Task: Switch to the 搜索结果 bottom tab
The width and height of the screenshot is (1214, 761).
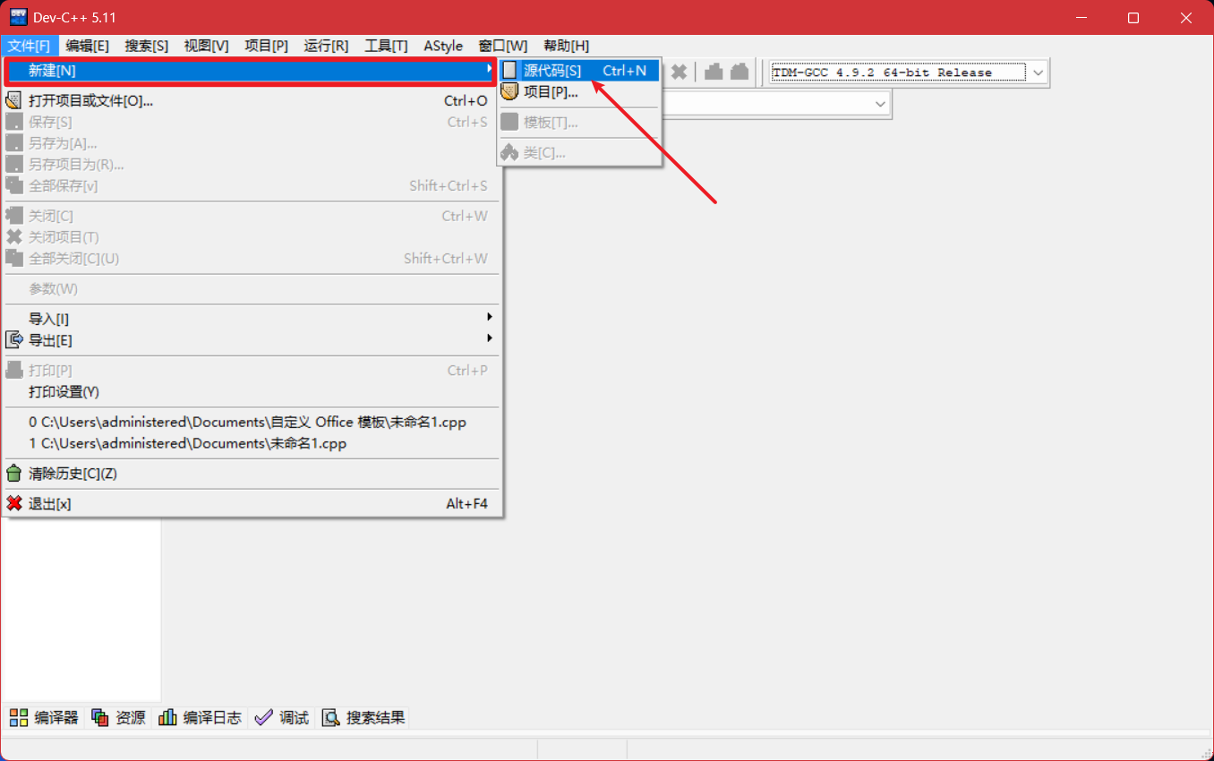Action: (x=364, y=717)
